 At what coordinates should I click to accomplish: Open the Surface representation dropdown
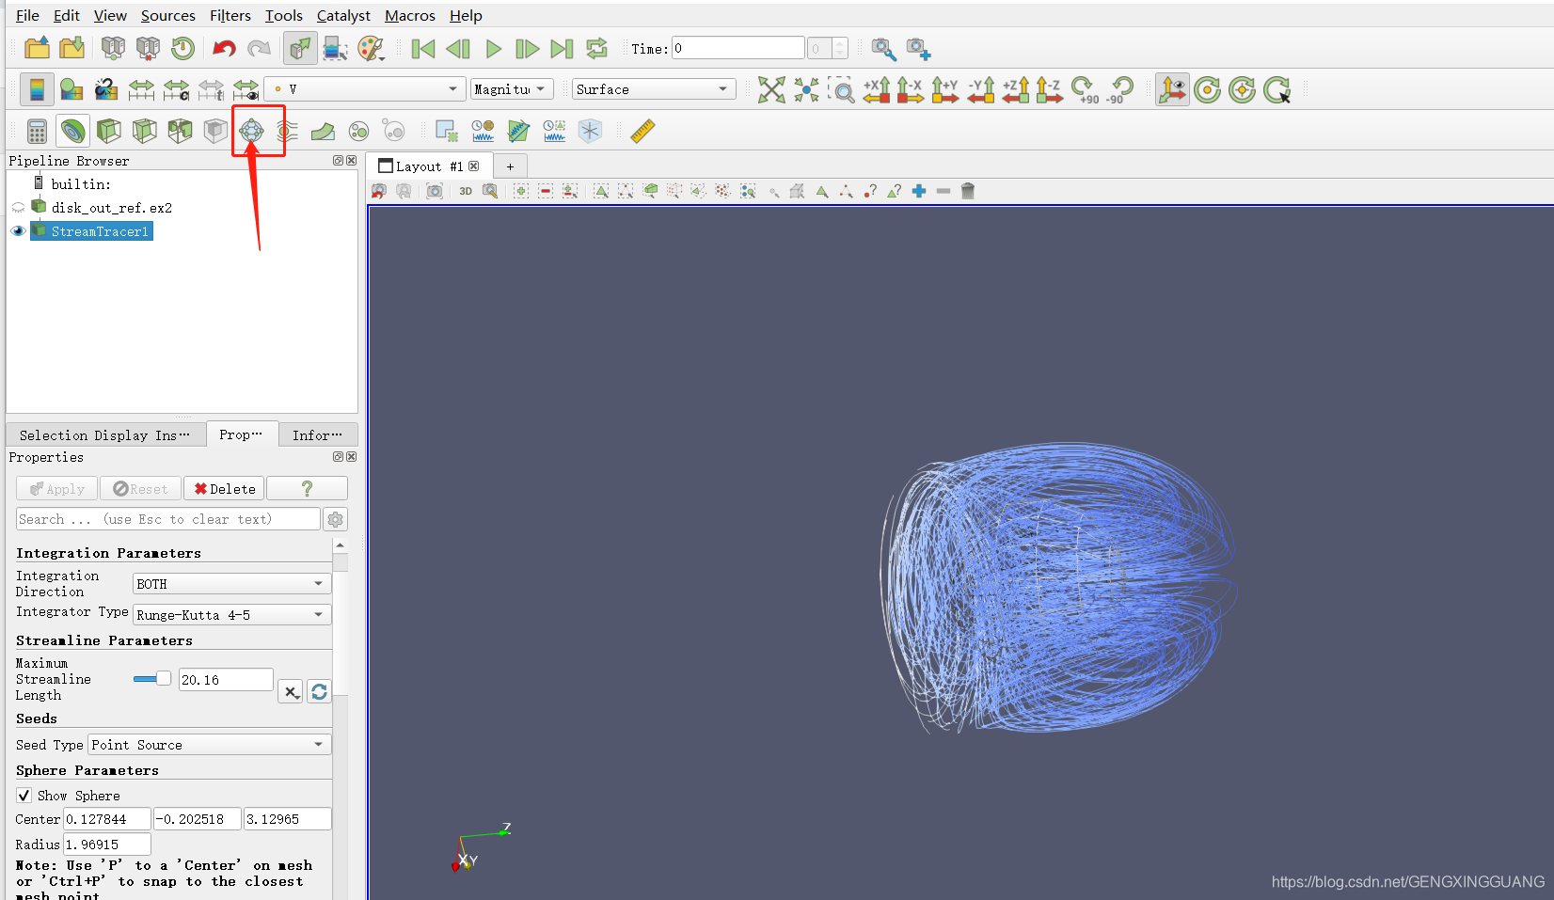click(654, 89)
